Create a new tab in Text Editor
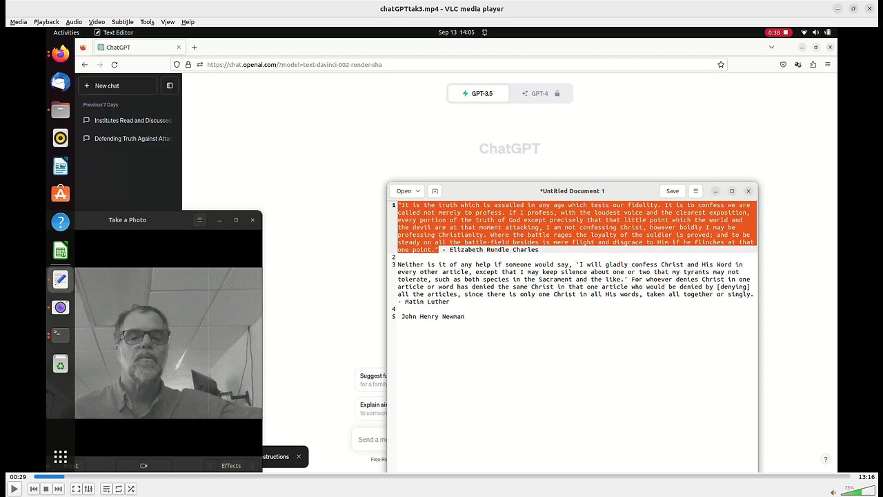The width and height of the screenshot is (883, 497). 435,191
